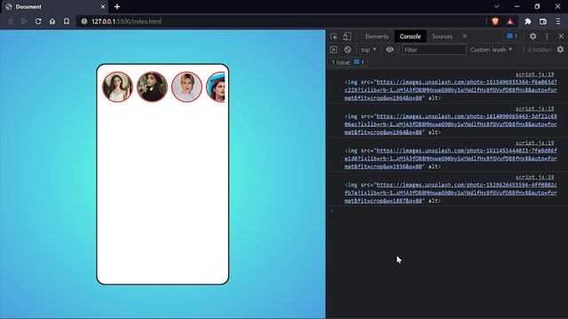Show more DevTools tabs

click(464, 36)
